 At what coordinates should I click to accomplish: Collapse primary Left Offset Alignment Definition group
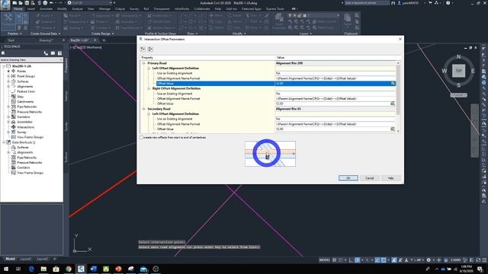(x=149, y=68)
